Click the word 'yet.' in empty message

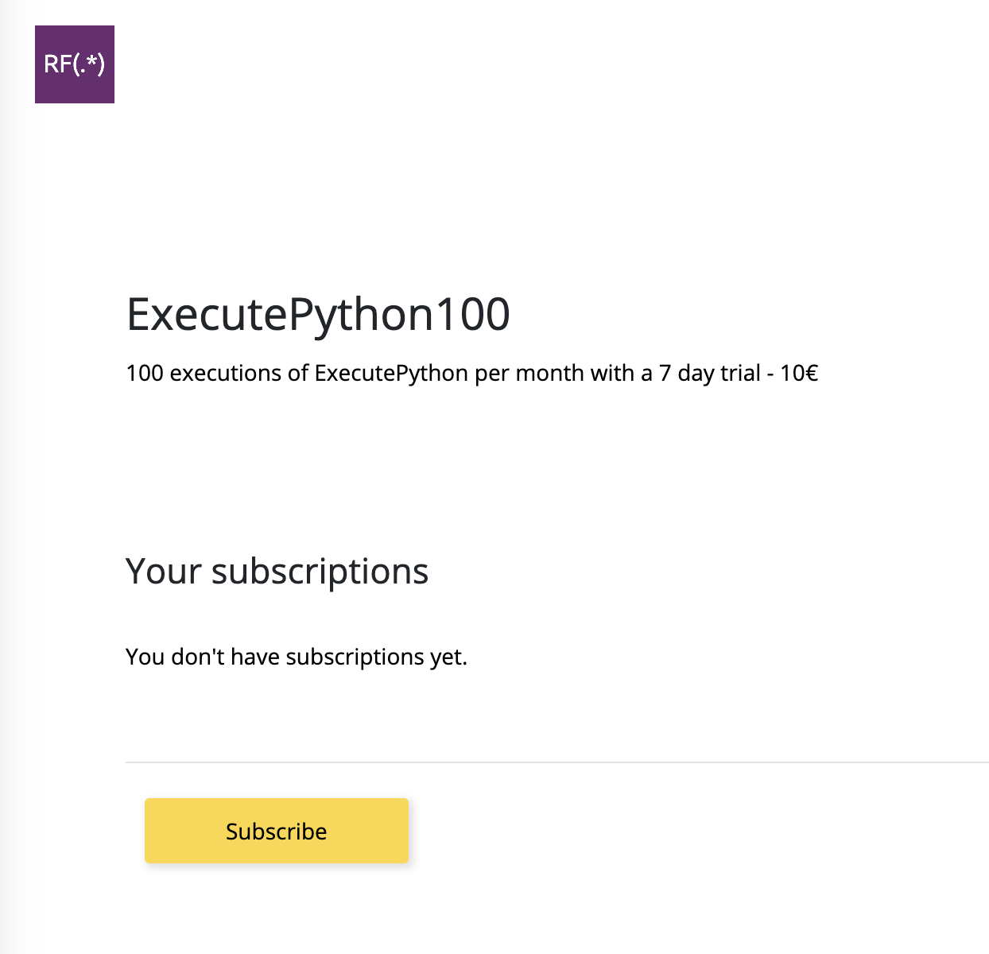pos(449,657)
